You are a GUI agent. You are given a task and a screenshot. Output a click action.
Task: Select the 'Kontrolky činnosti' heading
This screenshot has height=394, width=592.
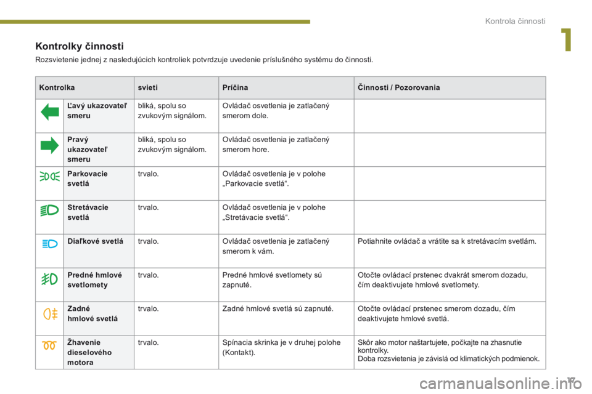[80, 46]
